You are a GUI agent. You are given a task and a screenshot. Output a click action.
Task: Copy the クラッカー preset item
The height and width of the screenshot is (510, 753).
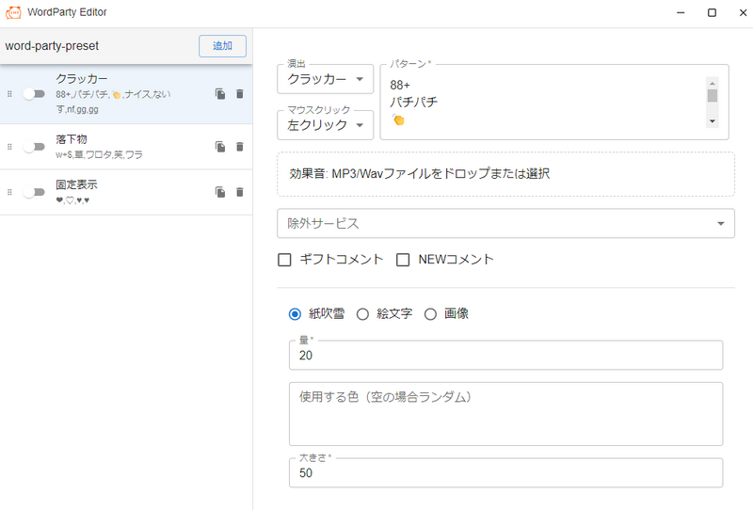220,94
